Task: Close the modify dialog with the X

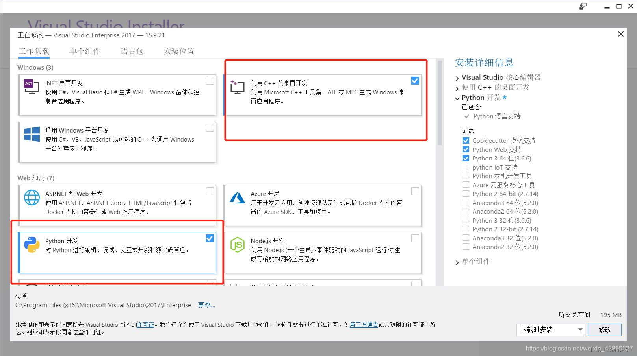Action: (621, 34)
